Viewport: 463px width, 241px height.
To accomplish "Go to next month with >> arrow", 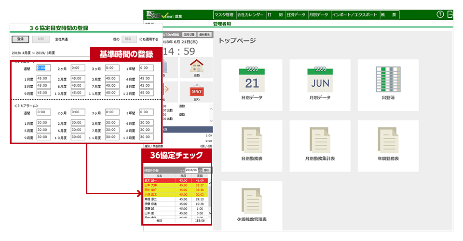I will [x=200, y=171].
